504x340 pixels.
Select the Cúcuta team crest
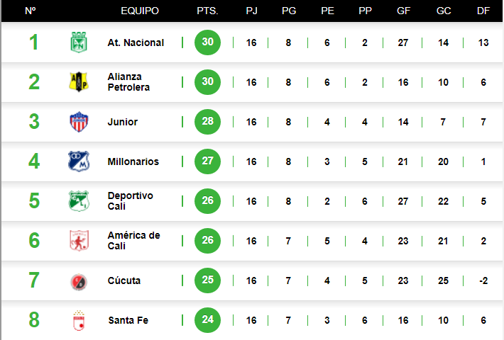pos(78,281)
